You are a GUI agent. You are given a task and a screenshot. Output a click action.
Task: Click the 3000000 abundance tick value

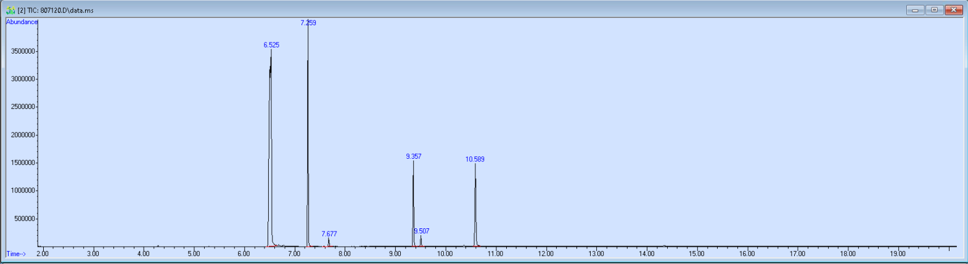coord(23,79)
